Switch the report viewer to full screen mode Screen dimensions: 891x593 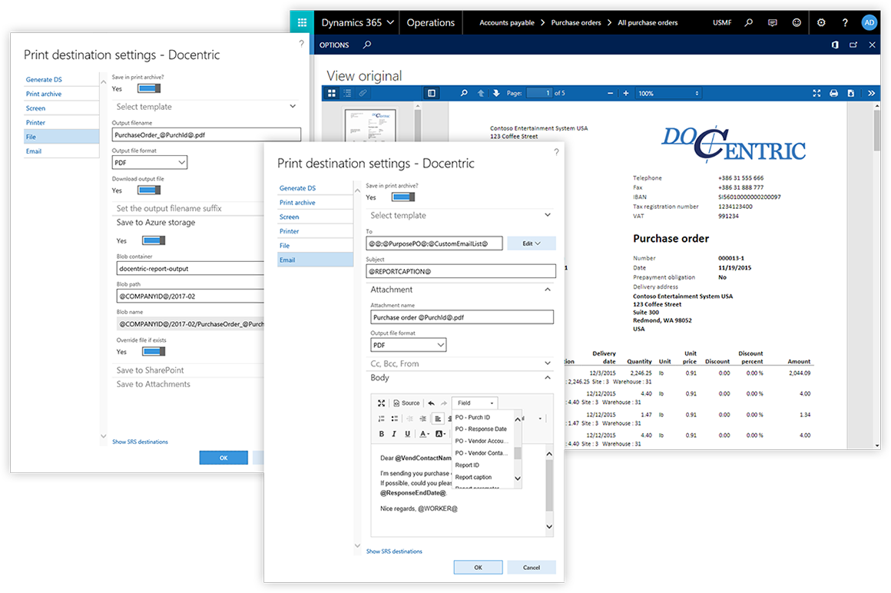tap(816, 93)
